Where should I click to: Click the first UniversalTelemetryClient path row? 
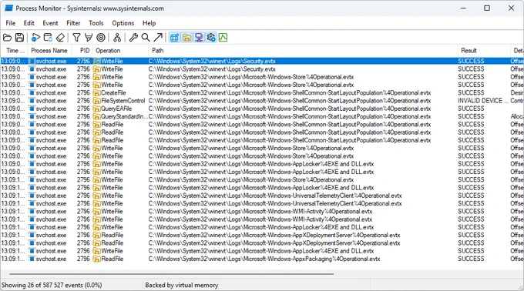[275, 196]
